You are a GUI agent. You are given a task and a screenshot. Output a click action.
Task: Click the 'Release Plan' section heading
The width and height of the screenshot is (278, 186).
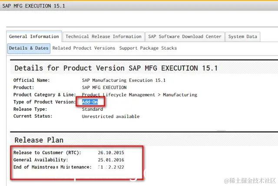click(x=39, y=140)
